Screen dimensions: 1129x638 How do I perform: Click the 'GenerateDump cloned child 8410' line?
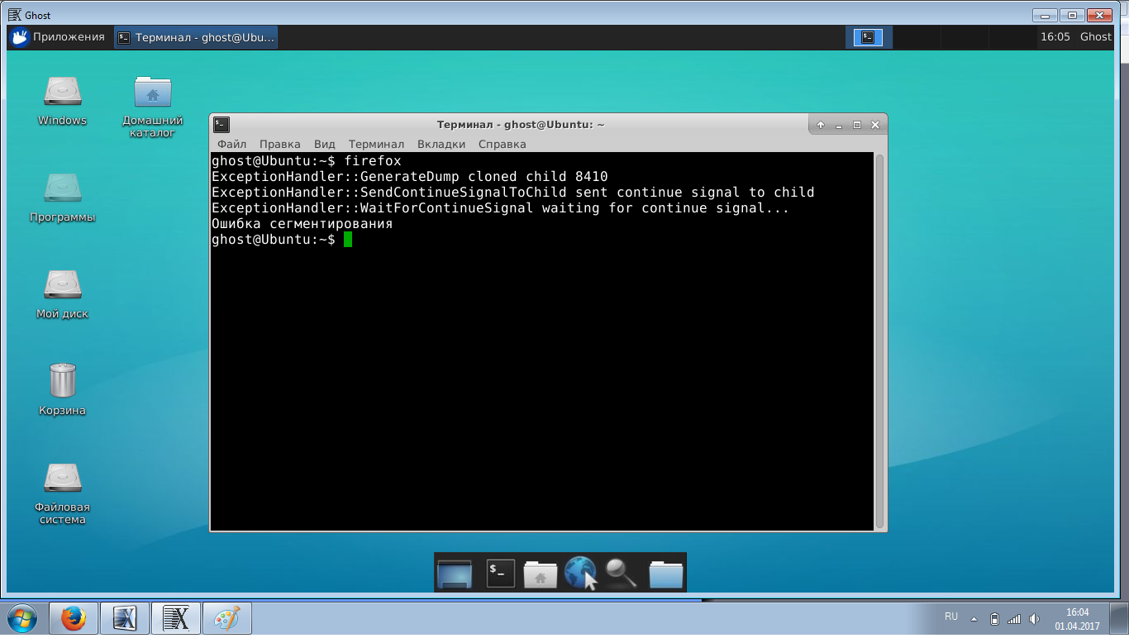(x=410, y=176)
